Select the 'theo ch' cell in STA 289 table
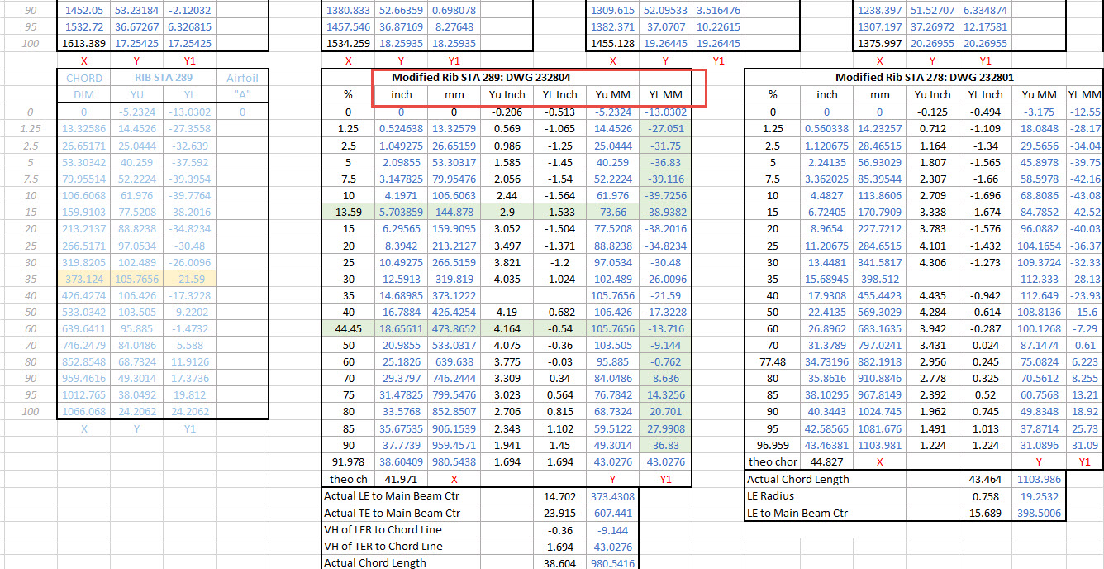The width and height of the screenshot is (1104, 569). [x=348, y=479]
